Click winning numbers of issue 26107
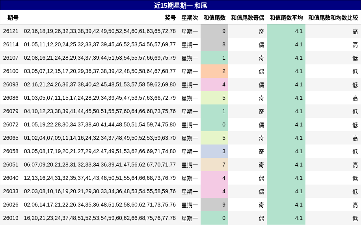The width and height of the screenshot is (361, 225). click(x=100, y=58)
